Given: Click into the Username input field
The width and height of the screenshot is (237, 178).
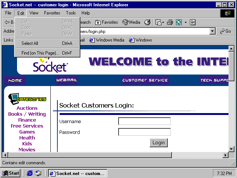Looking at the screenshot, I should coord(144,121).
